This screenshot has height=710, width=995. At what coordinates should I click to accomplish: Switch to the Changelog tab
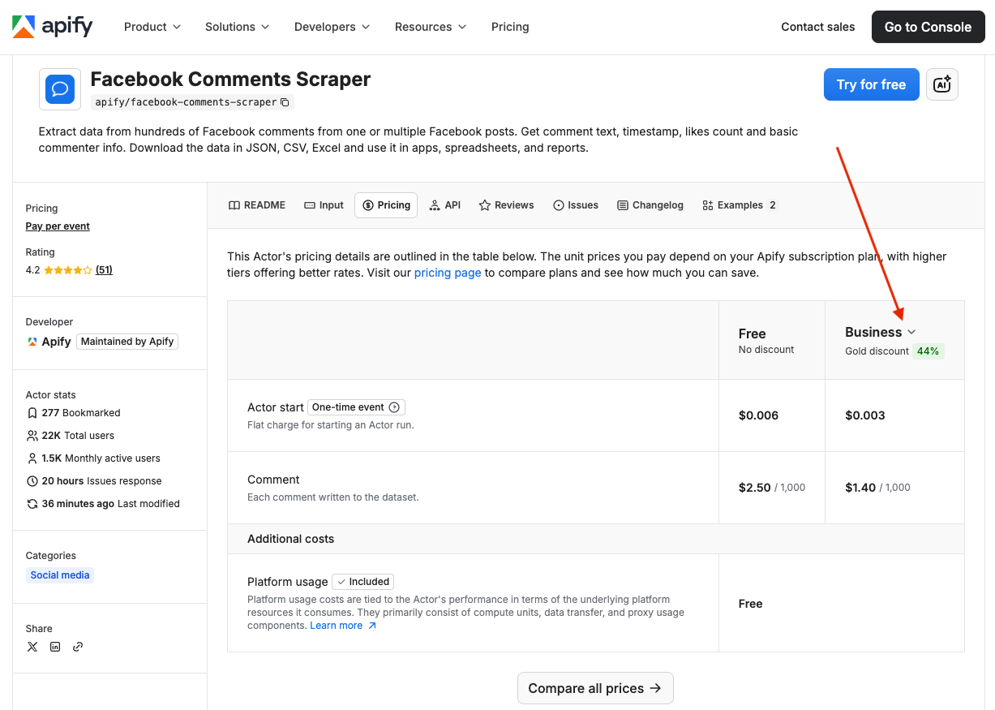tap(650, 204)
